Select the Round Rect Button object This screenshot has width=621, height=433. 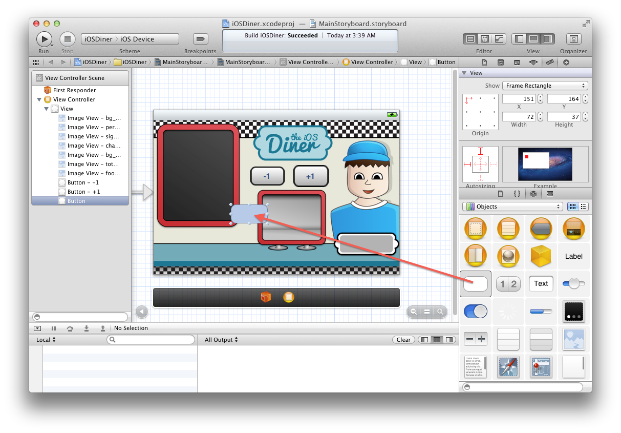[476, 283]
